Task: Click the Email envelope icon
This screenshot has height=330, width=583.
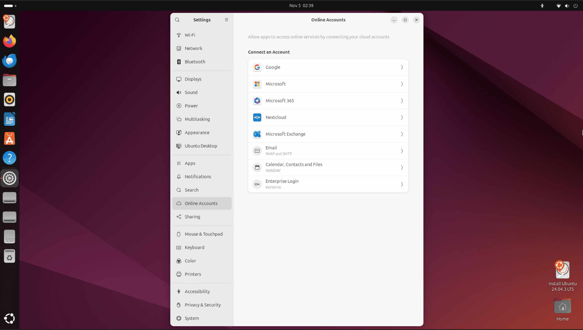Action: pos(257,151)
